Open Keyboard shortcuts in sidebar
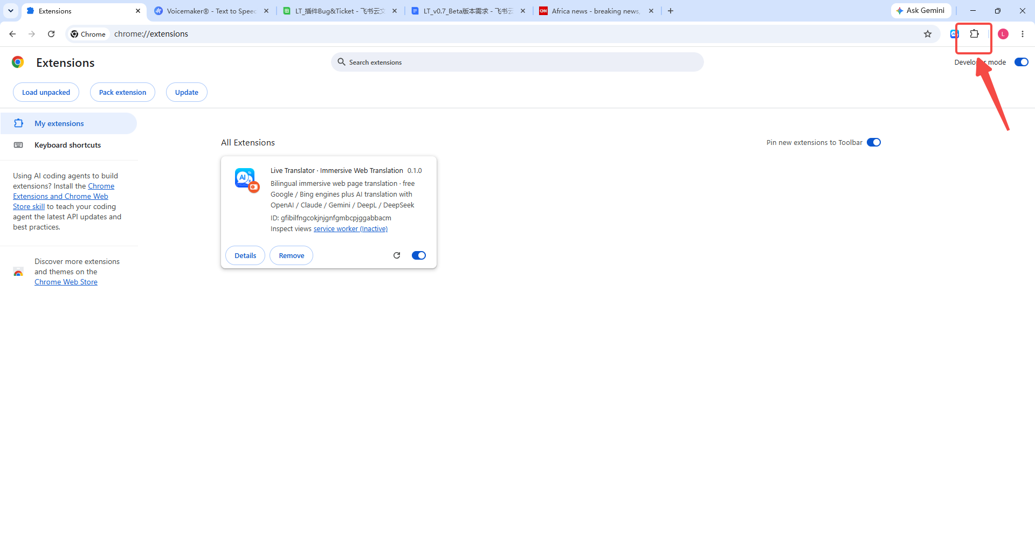Image resolution: width=1035 pixels, height=556 pixels. tap(68, 145)
